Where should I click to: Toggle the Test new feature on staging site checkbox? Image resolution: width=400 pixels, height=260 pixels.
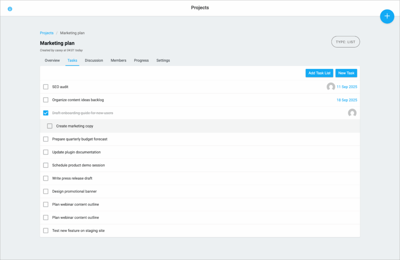point(46,231)
